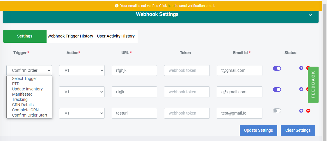Open the User Activity History tab
Screen dimensions: 327x141
(116, 36)
